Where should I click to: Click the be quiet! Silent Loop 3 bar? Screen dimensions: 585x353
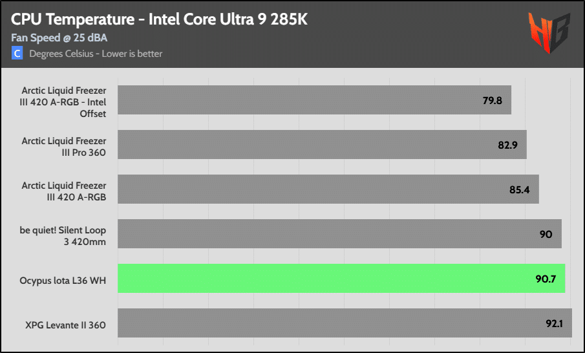pyautogui.click(x=339, y=233)
